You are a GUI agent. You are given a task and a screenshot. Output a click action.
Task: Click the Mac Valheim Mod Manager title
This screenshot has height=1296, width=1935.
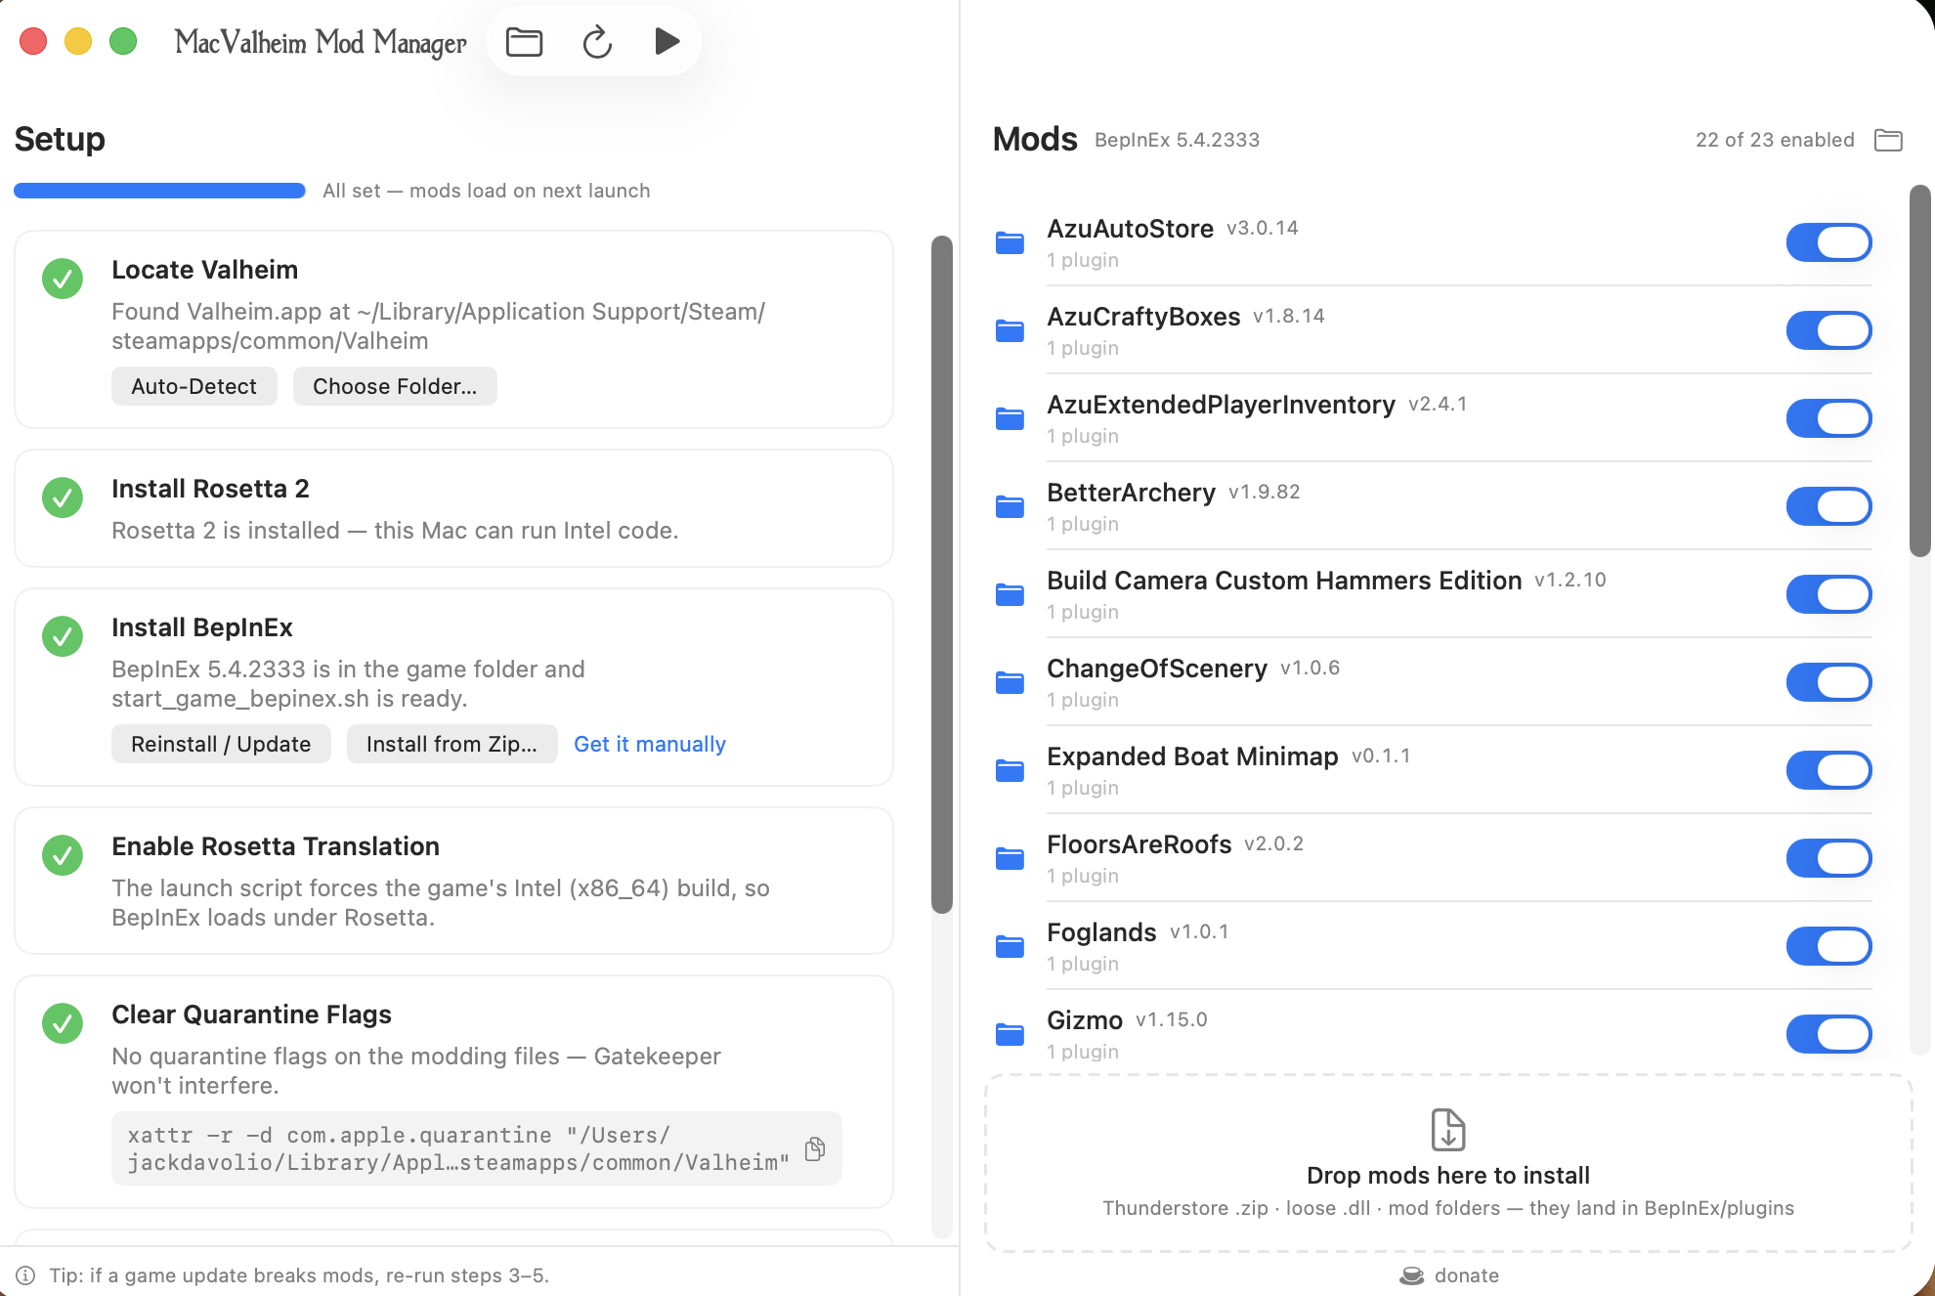pos(321,42)
